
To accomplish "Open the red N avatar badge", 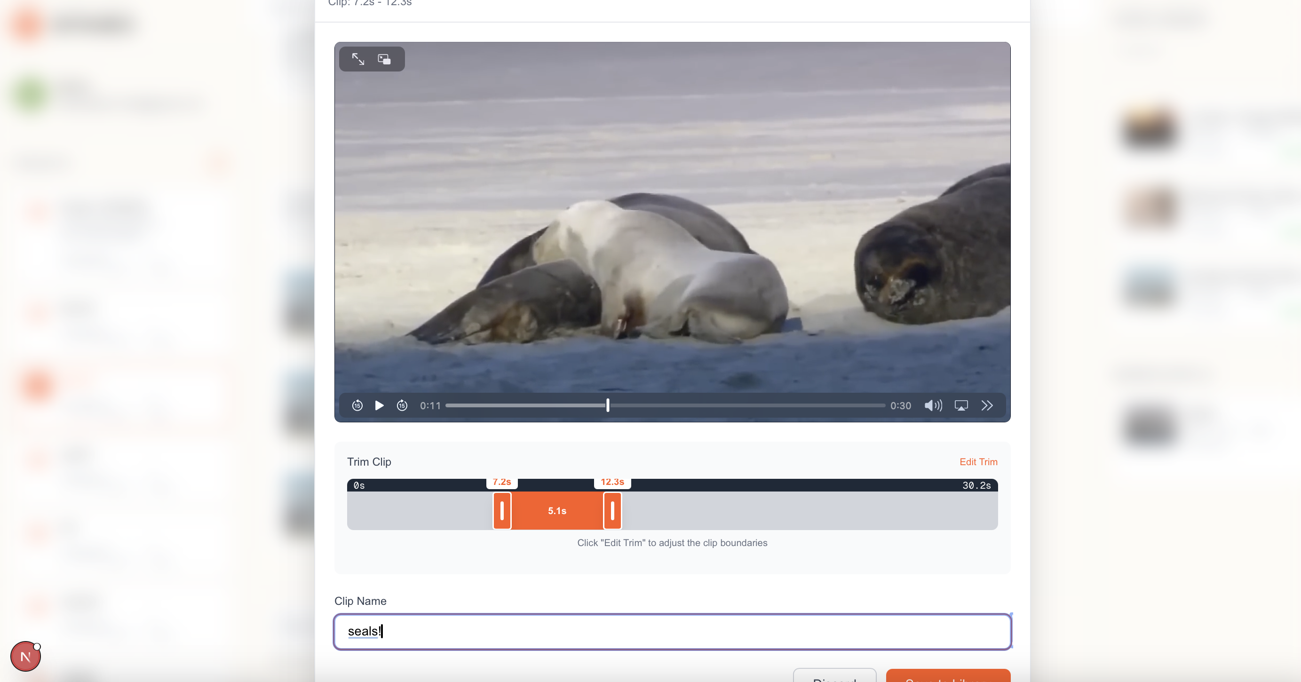I will (x=25, y=657).
